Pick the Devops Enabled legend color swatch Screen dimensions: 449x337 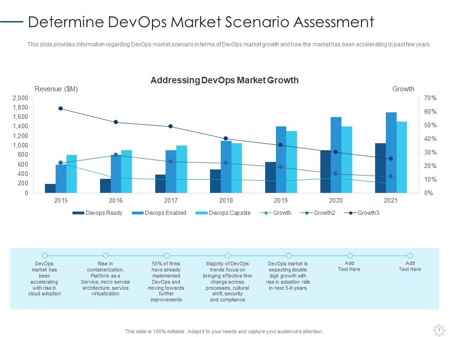point(137,213)
